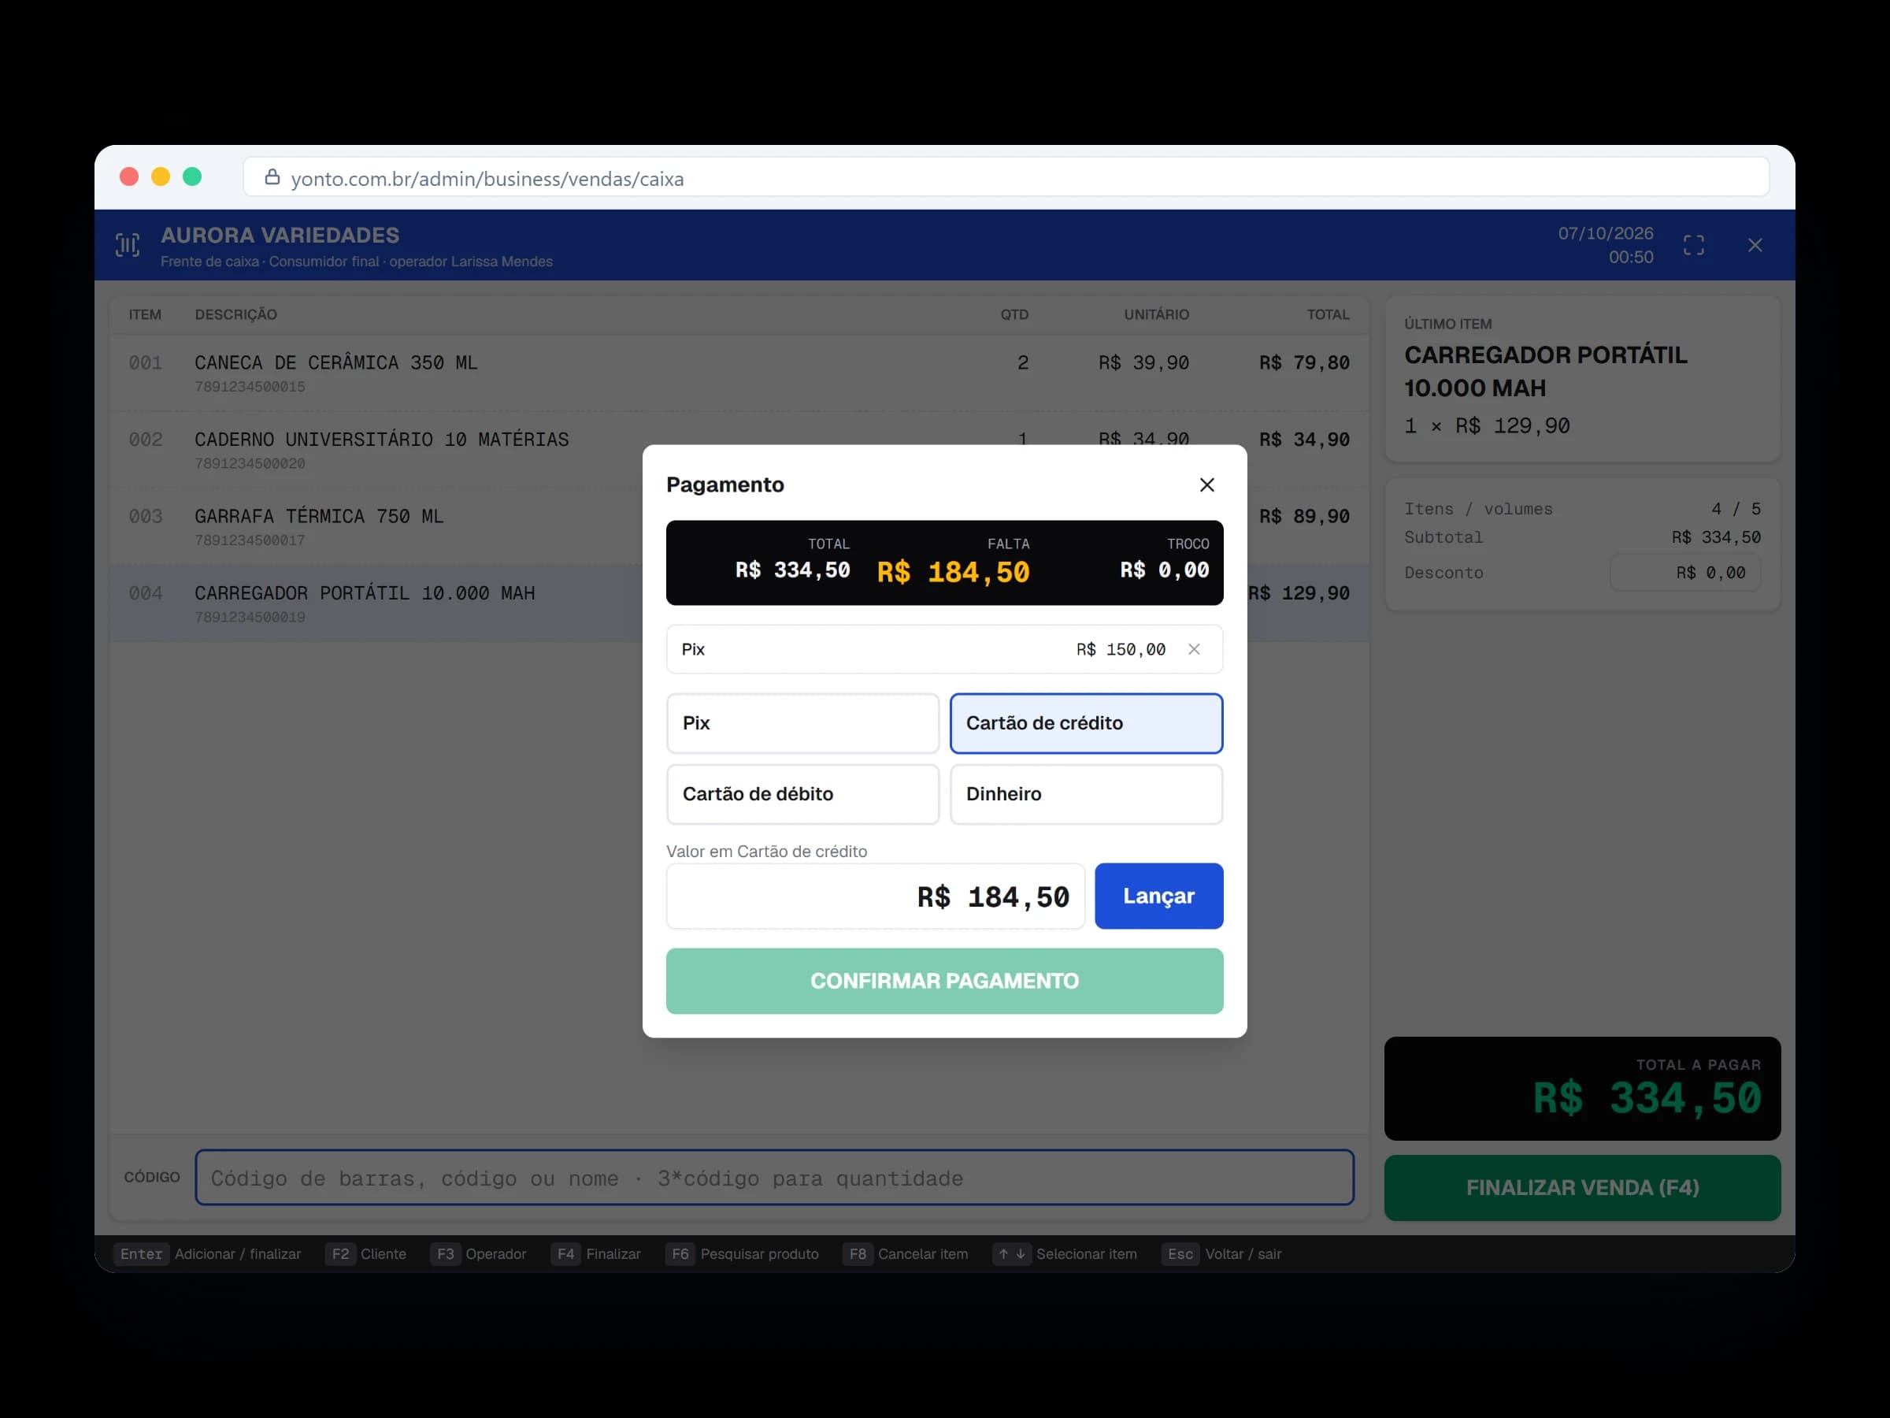1890x1418 pixels.
Task: Focus the Código barcode input field
Action: pos(774,1178)
